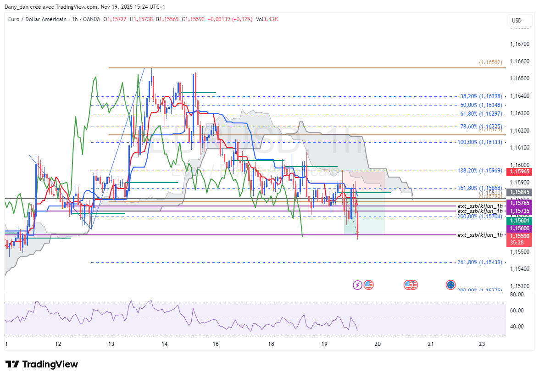Image resolution: width=539 pixels, height=378 pixels.
Task: Click the TradingView logo at the bottom
Action: point(42,364)
